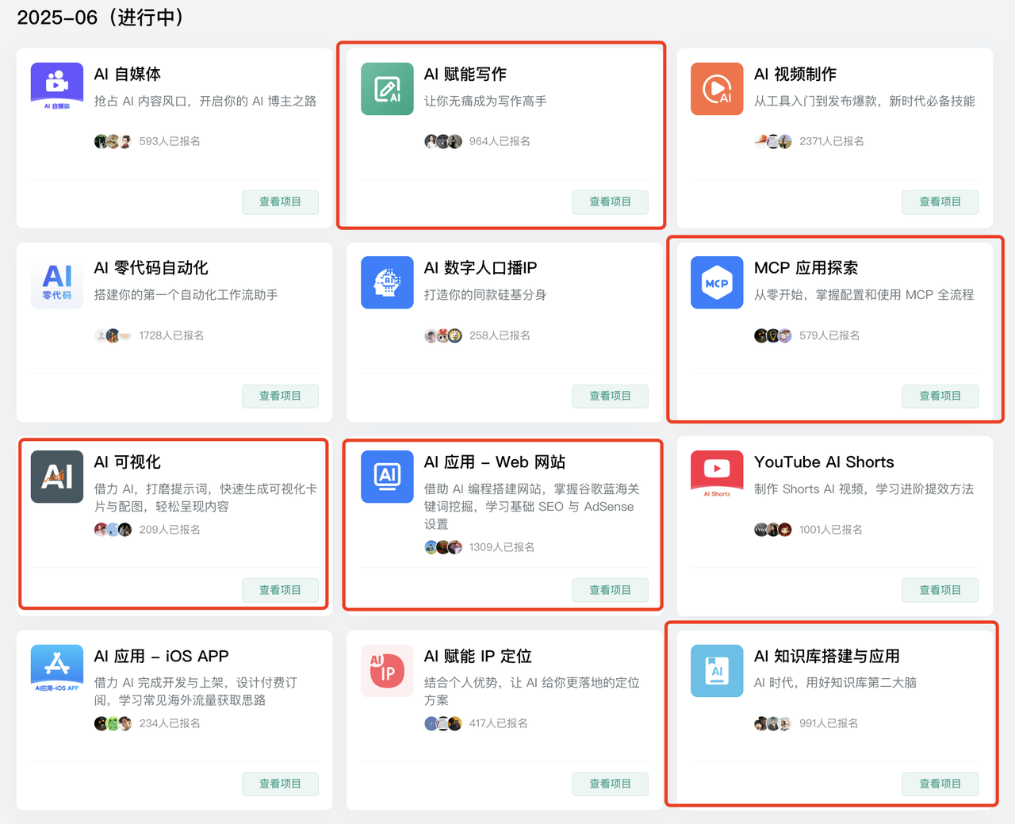Click the AI 知识库搭建与应用 icon
The width and height of the screenshot is (1015, 824).
pyautogui.click(x=717, y=671)
